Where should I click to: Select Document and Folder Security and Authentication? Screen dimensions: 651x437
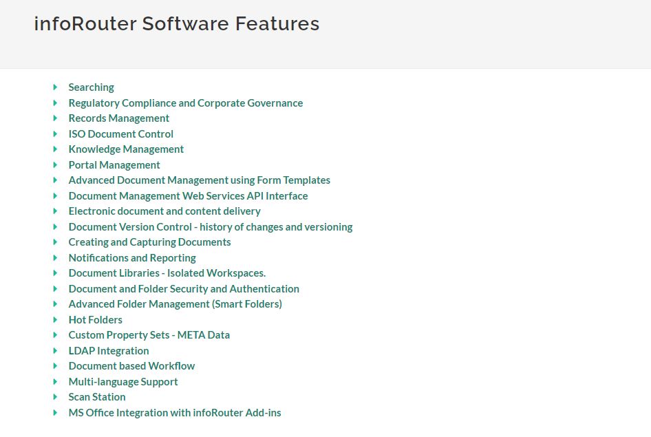[184, 288]
